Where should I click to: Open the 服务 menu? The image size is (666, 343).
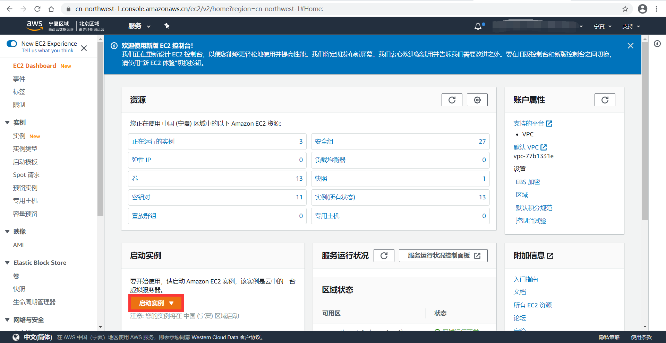point(138,26)
